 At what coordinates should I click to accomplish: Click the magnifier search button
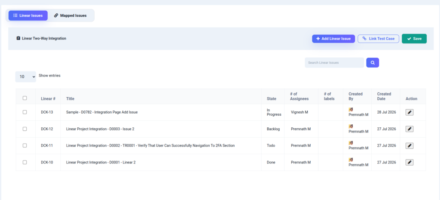pyautogui.click(x=373, y=63)
